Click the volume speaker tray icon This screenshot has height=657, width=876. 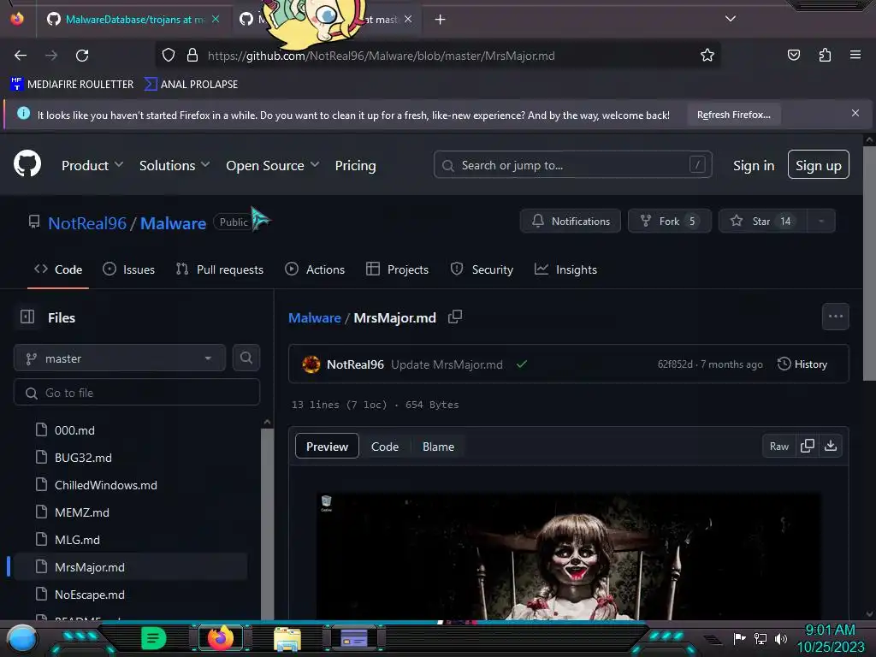click(781, 638)
